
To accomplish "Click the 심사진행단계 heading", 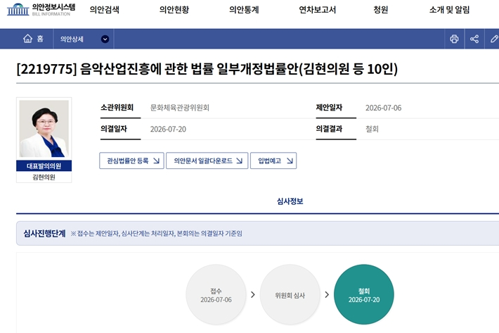I will [44, 234].
